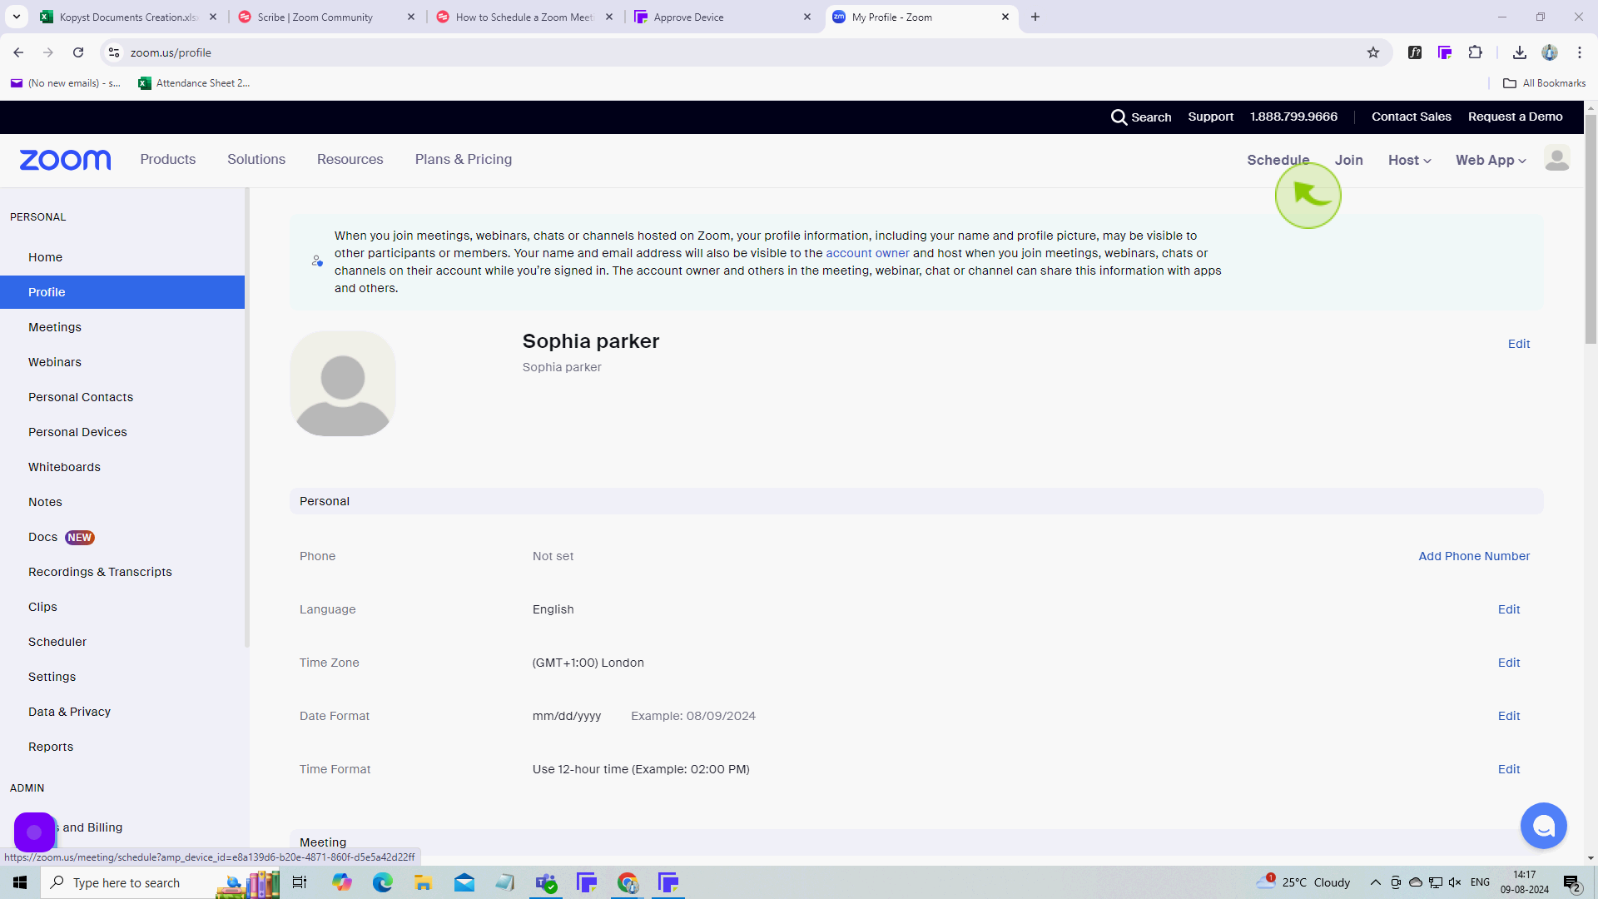The image size is (1598, 899).
Task: Switch to Kopyst Documents Creation tab
Action: click(128, 17)
